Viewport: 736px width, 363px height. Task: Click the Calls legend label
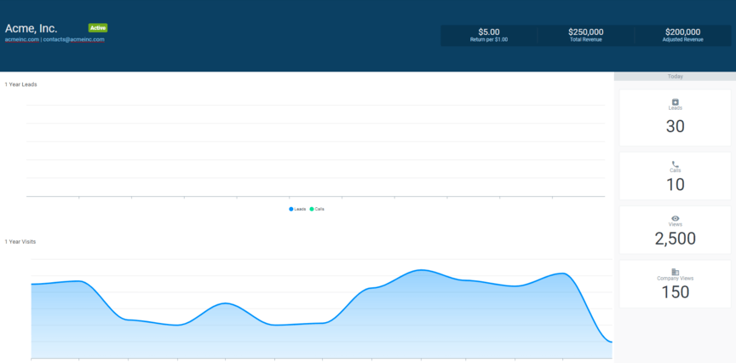pyautogui.click(x=319, y=209)
